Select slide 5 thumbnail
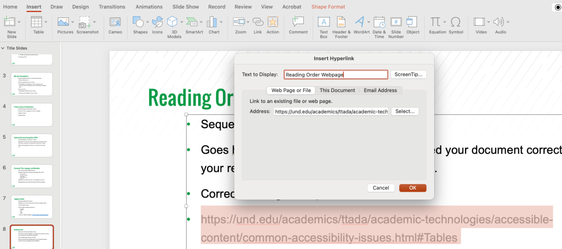This screenshot has height=249, width=562. [x=32, y=145]
